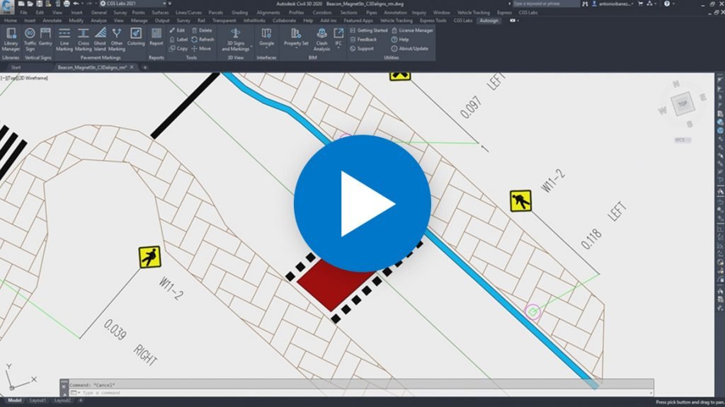The width and height of the screenshot is (725, 407).
Task: Add a new drawing tab with plus
Action: pyautogui.click(x=144, y=67)
